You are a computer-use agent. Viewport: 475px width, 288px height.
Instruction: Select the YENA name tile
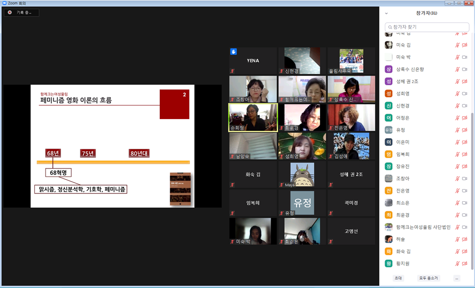[253, 61]
